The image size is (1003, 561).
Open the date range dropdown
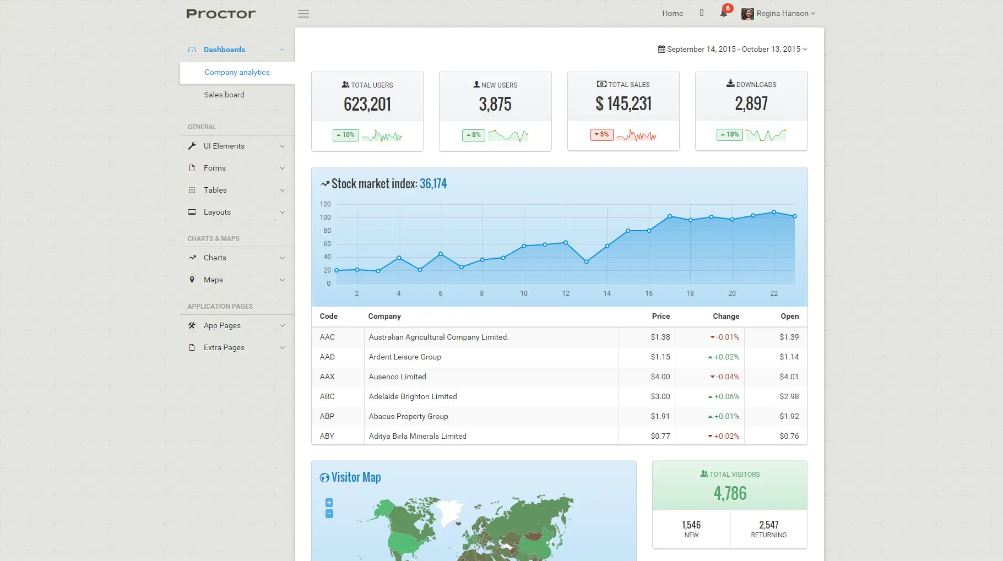733,49
